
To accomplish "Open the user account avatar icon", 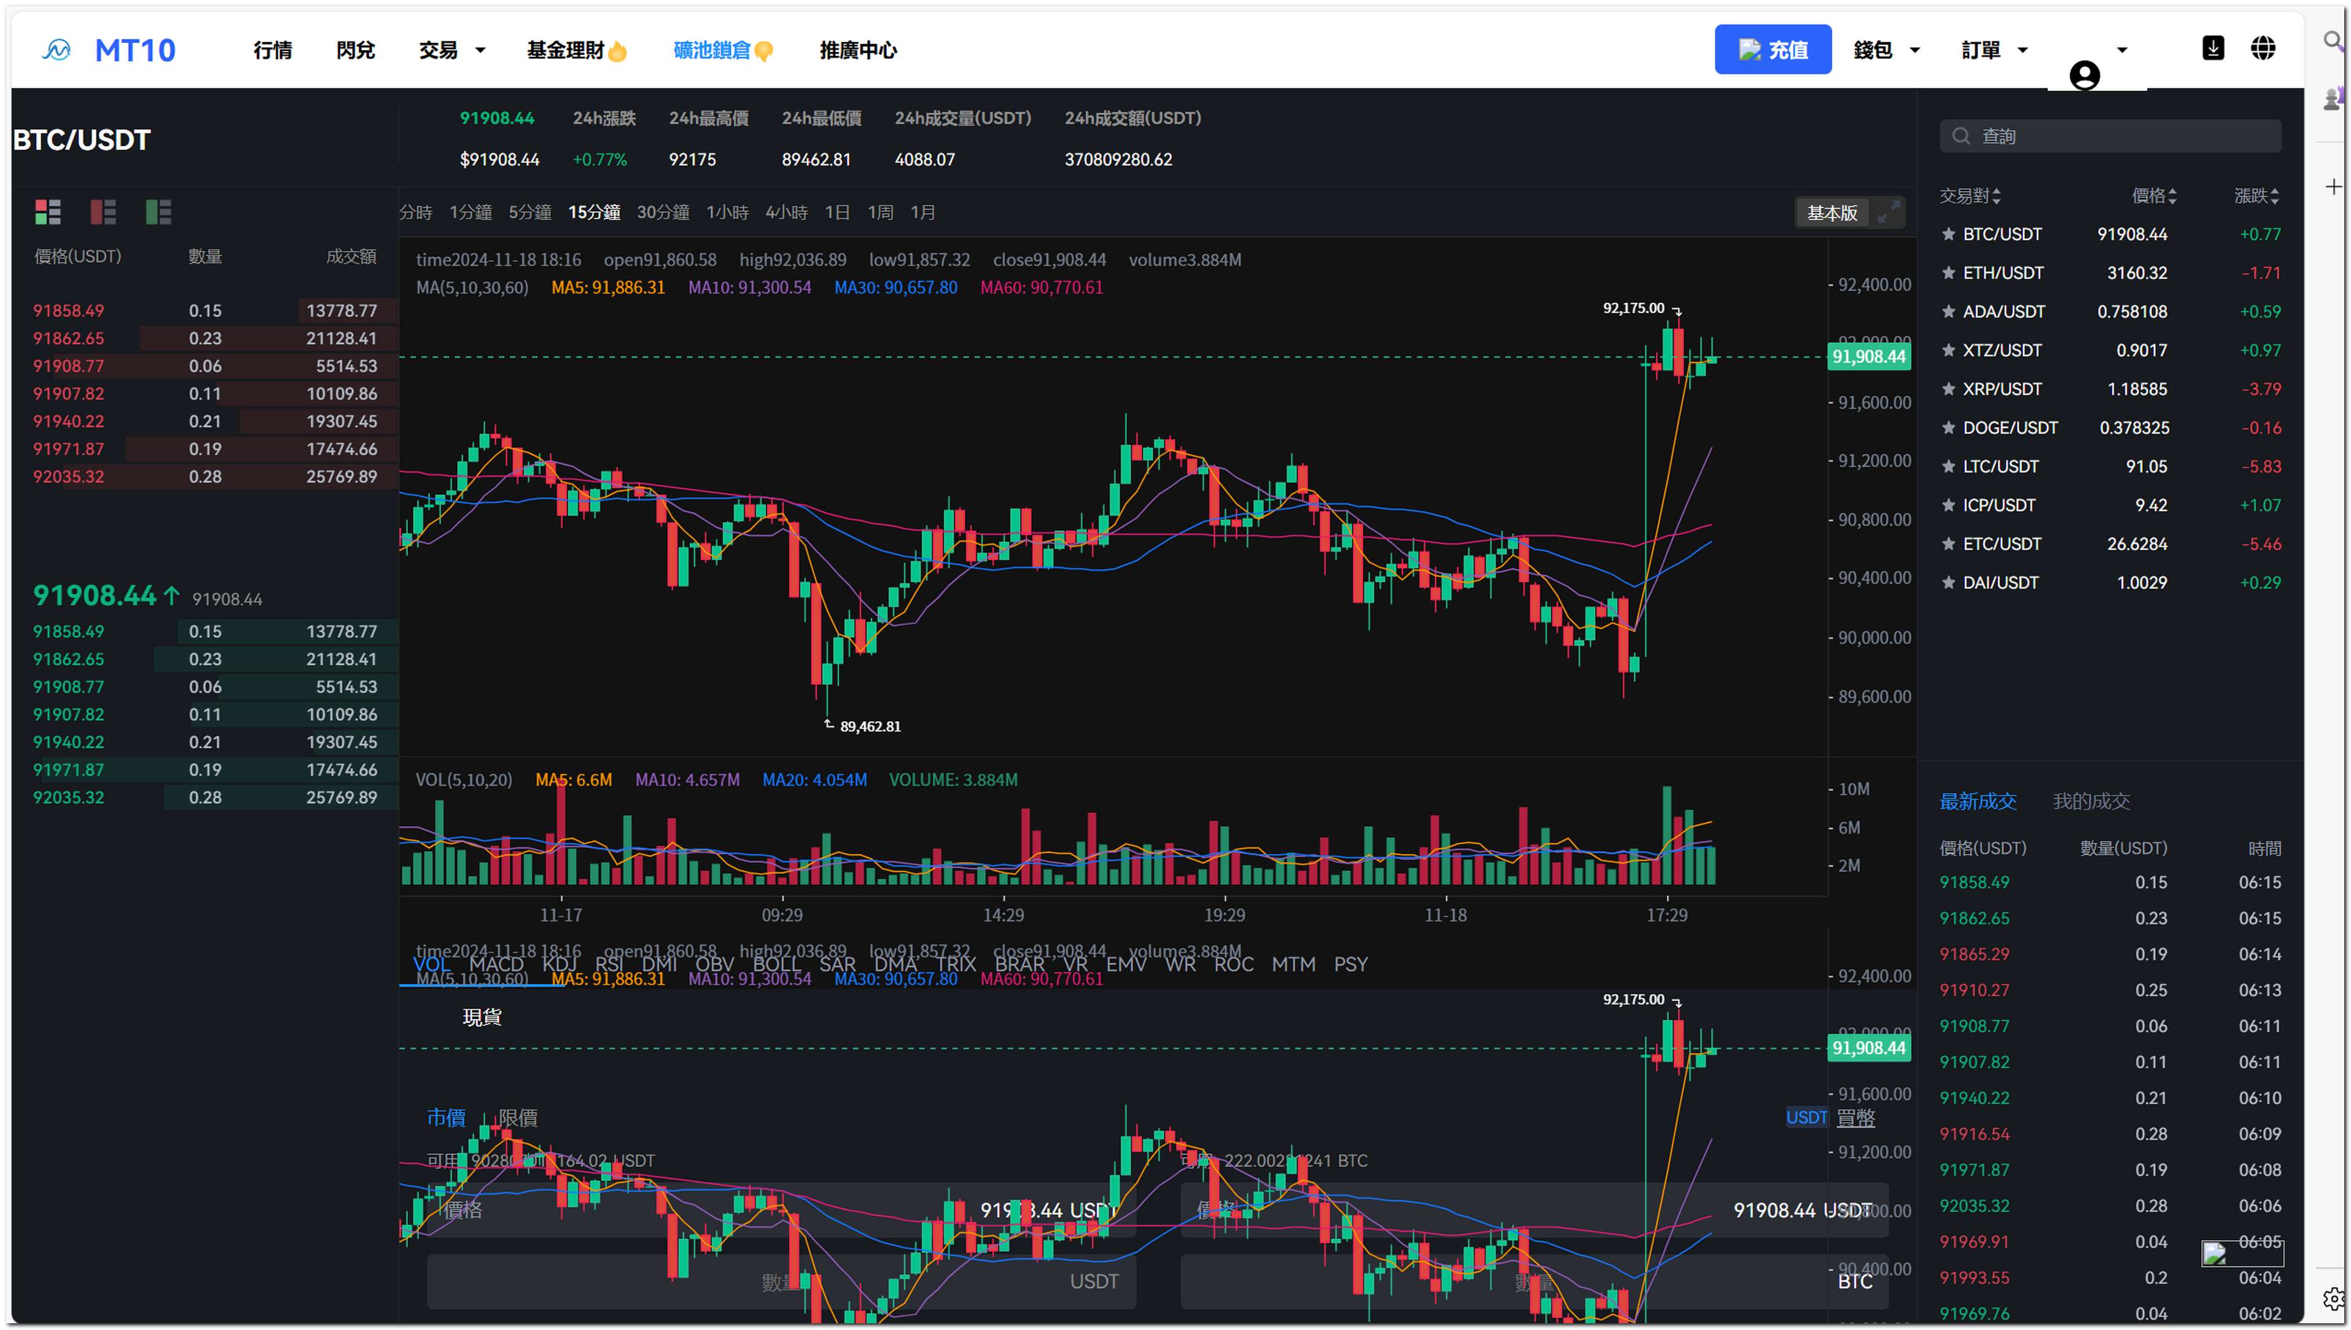I will click(x=2083, y=75).
